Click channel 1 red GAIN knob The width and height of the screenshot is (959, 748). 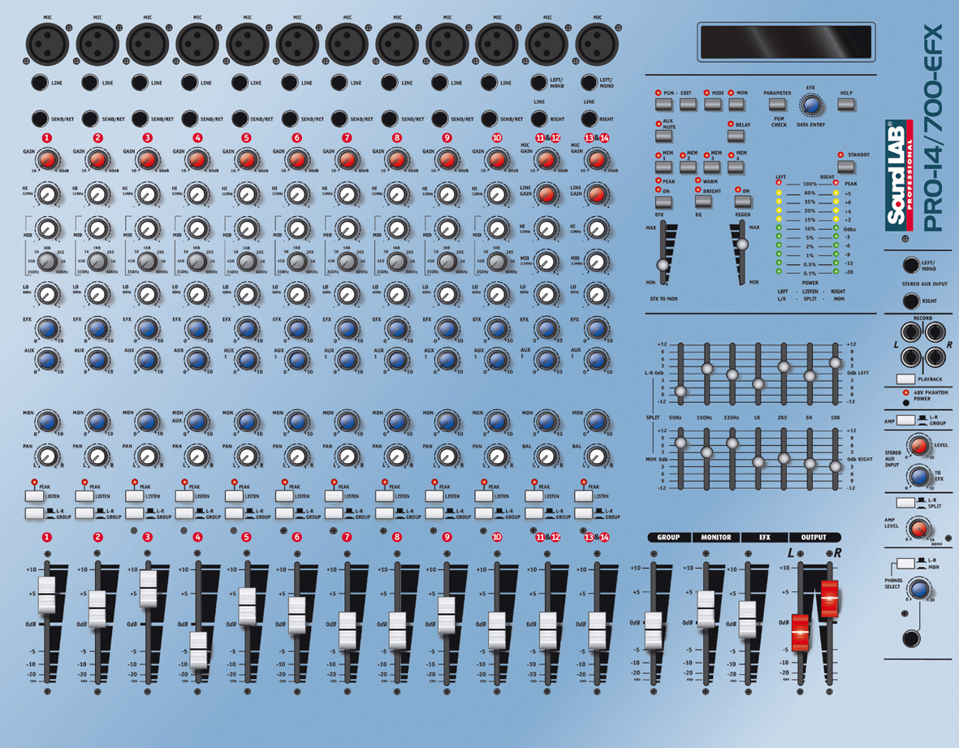[47, 159]
